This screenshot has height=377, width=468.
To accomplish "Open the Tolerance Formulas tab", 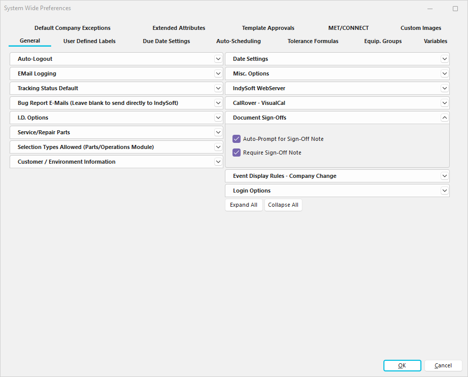I will [x=313, y=41].
